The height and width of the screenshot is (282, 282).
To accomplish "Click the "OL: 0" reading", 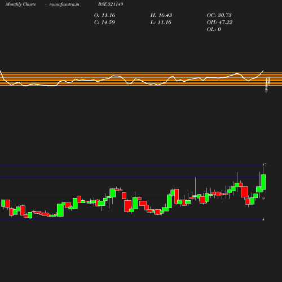I will 214,29.
